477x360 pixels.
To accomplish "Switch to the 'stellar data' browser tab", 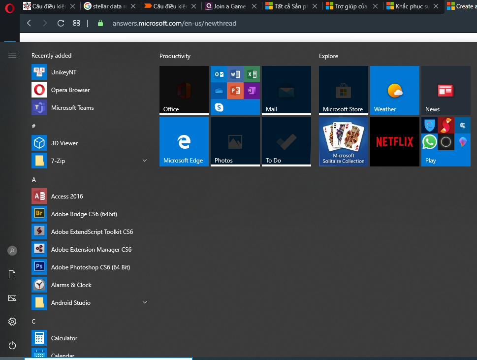I will 109,6.
